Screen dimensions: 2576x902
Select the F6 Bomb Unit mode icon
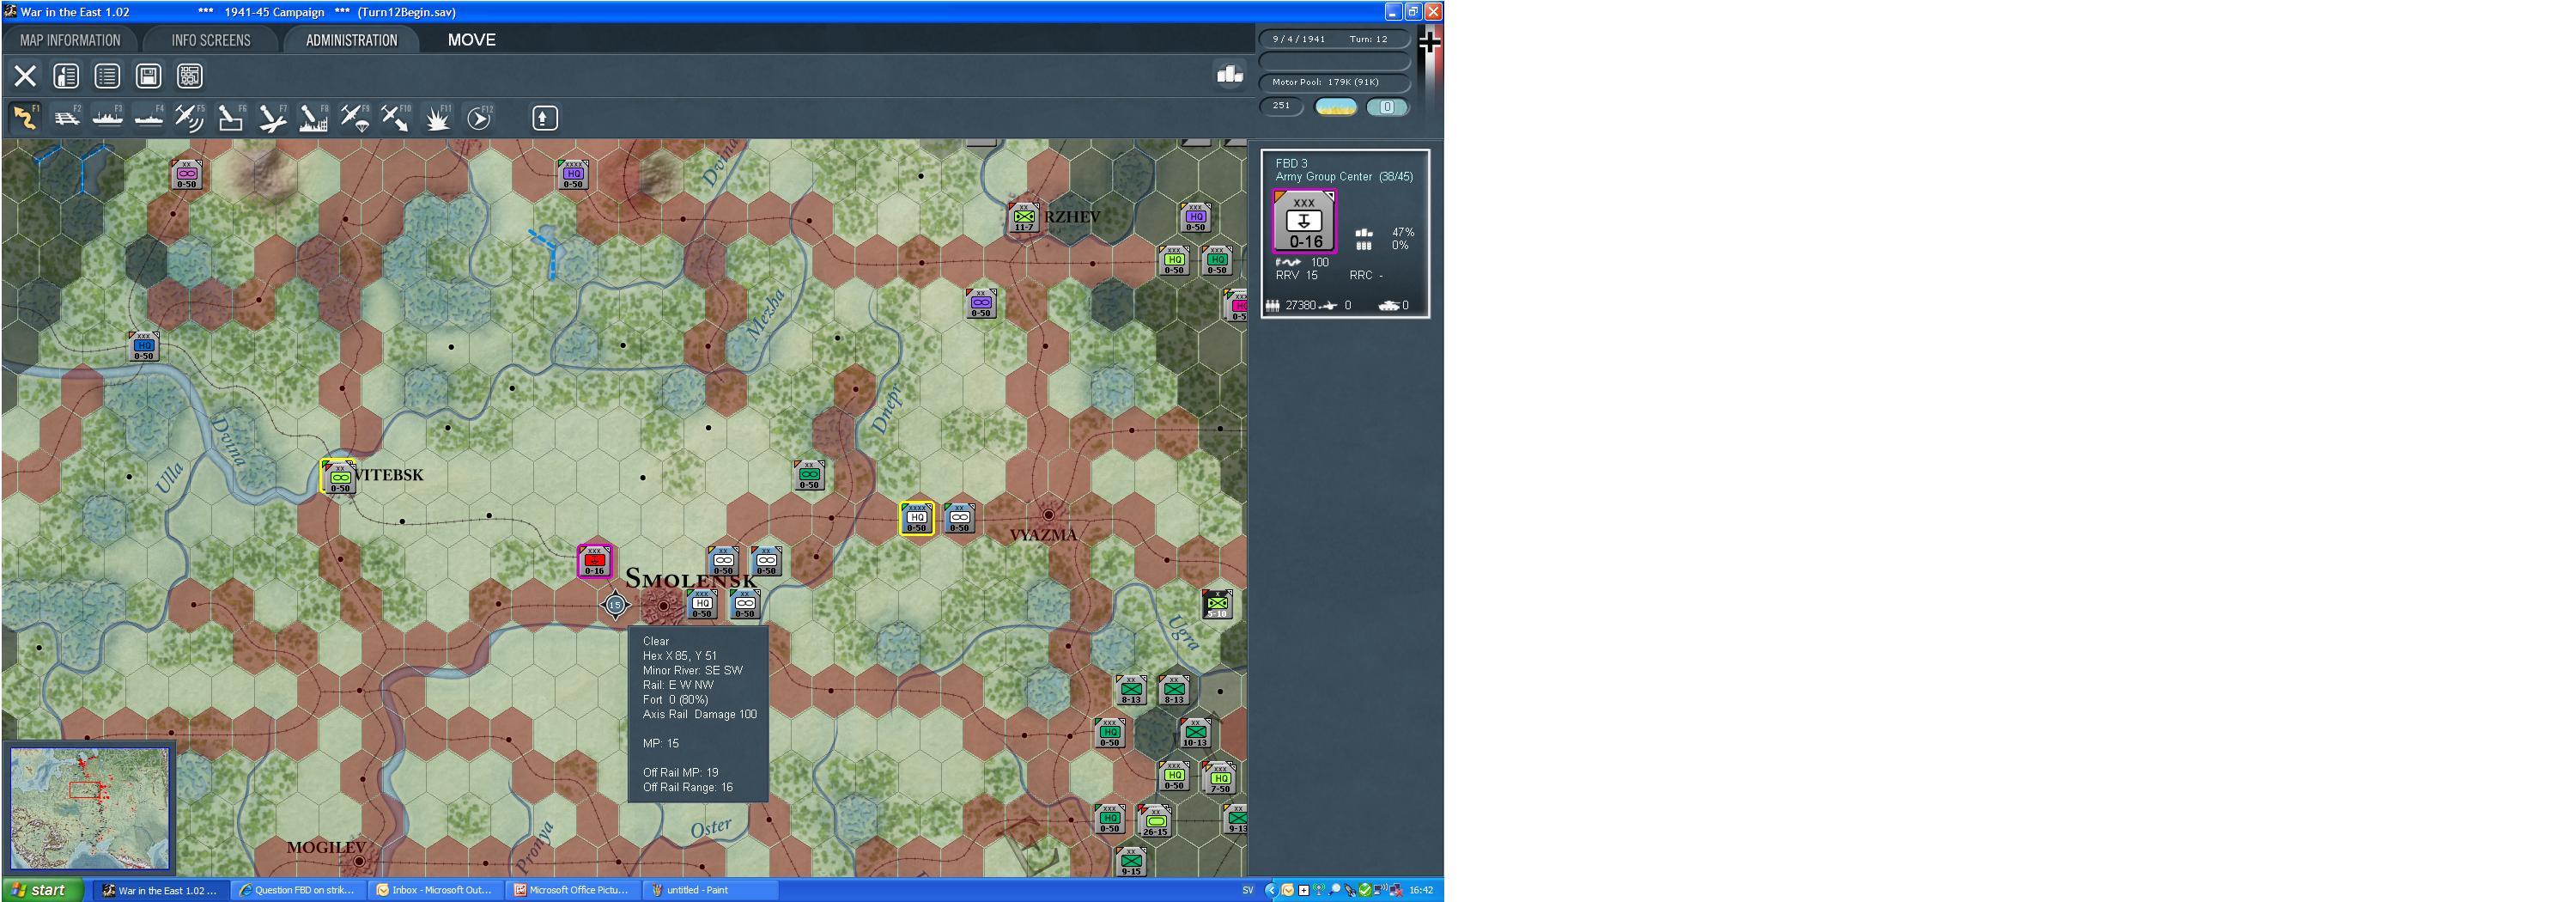point(230,118)
